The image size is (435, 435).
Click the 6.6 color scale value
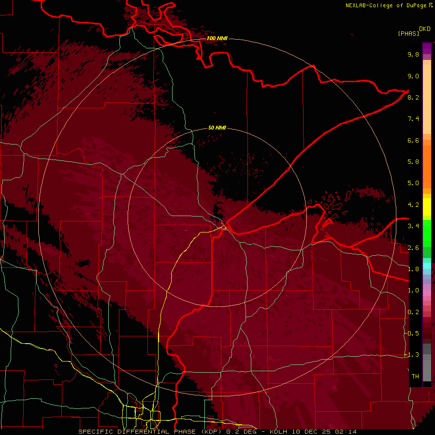point(413,140)
